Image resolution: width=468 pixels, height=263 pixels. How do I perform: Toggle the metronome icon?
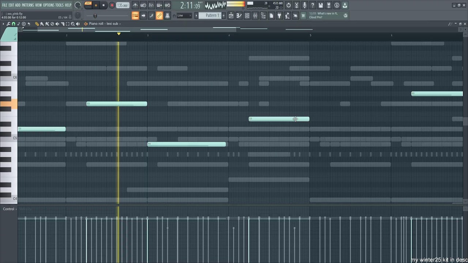pyautogui.click(x=135, y=5)
